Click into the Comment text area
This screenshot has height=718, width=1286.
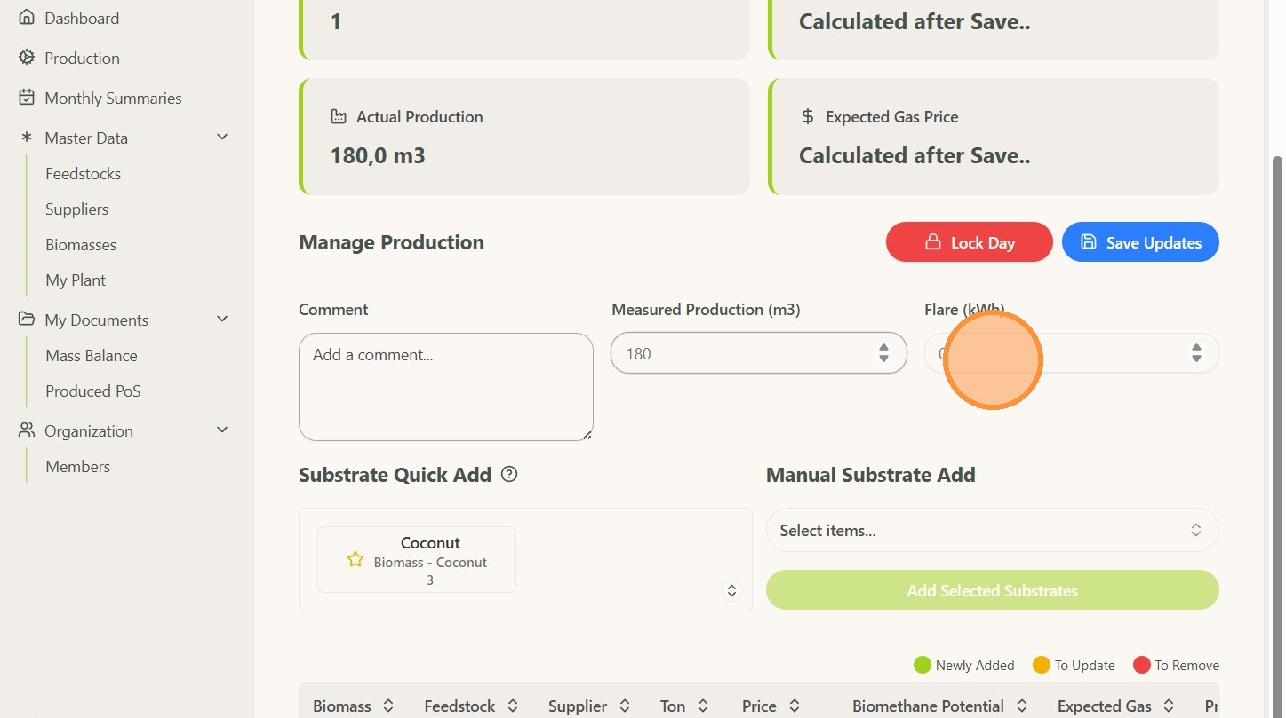(x=446, y=387)
